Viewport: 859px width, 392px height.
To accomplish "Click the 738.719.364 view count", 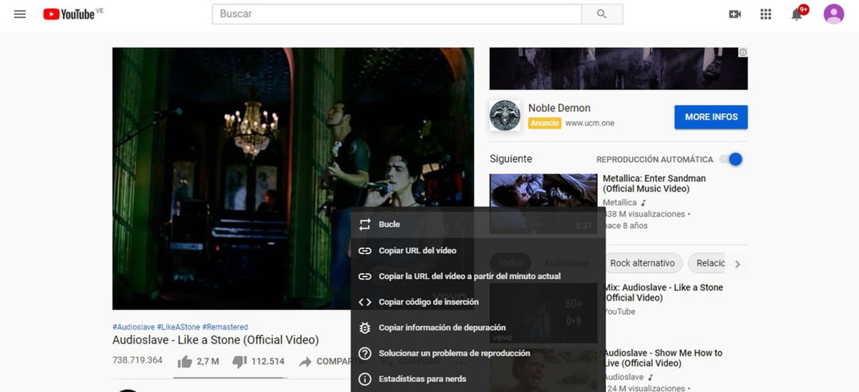I will tap(137, 361).
